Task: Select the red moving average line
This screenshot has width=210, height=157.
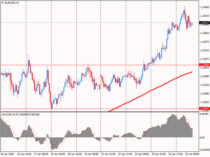Action: pos(151,90)
